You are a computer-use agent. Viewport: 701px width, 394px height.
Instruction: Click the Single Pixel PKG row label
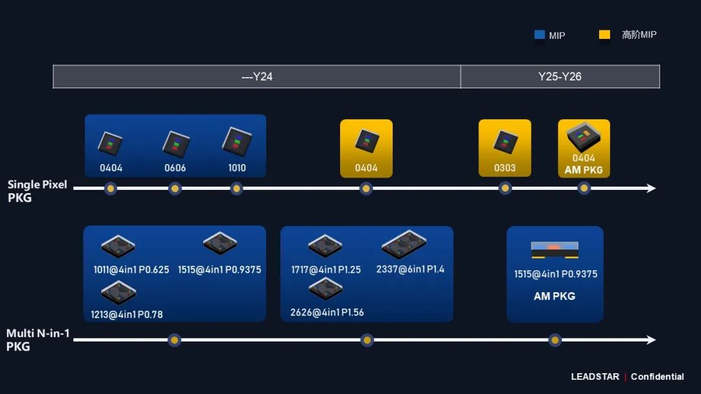tap(37, 191)
